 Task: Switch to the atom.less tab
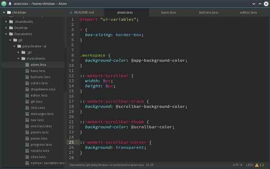point(125,13)
